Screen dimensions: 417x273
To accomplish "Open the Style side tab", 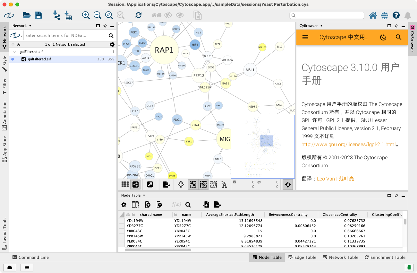I will 4,61.
